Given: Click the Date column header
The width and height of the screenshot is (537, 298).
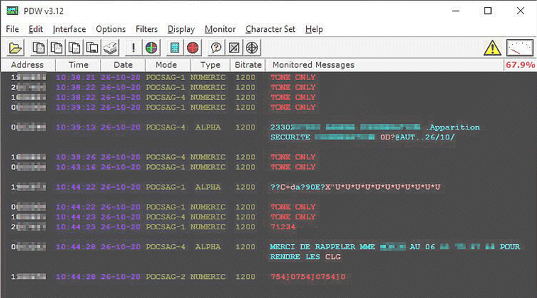Looking at the screenshot, I should 123,64.
